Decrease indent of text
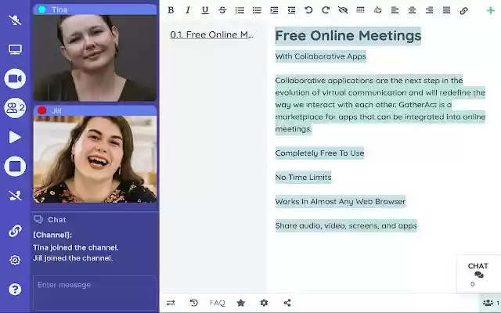The width and height of the screenshot is (501, 313). point(291,10)
